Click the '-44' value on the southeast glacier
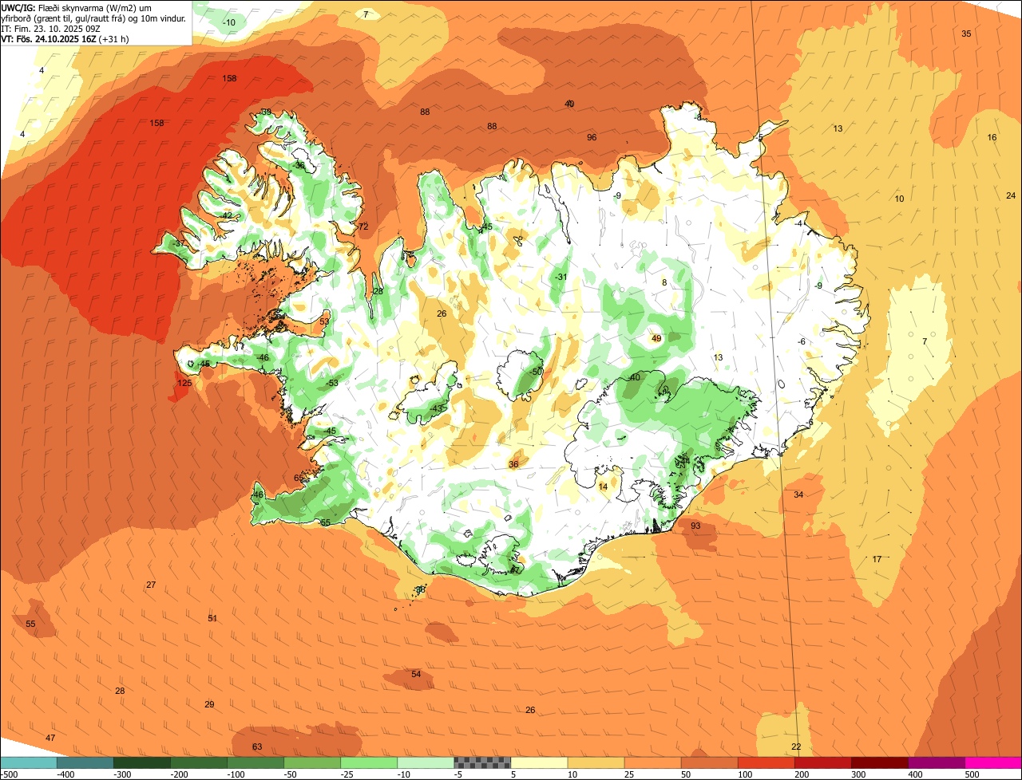The image size is (1022, 780). [683, 461]
